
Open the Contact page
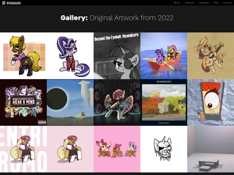227,3
